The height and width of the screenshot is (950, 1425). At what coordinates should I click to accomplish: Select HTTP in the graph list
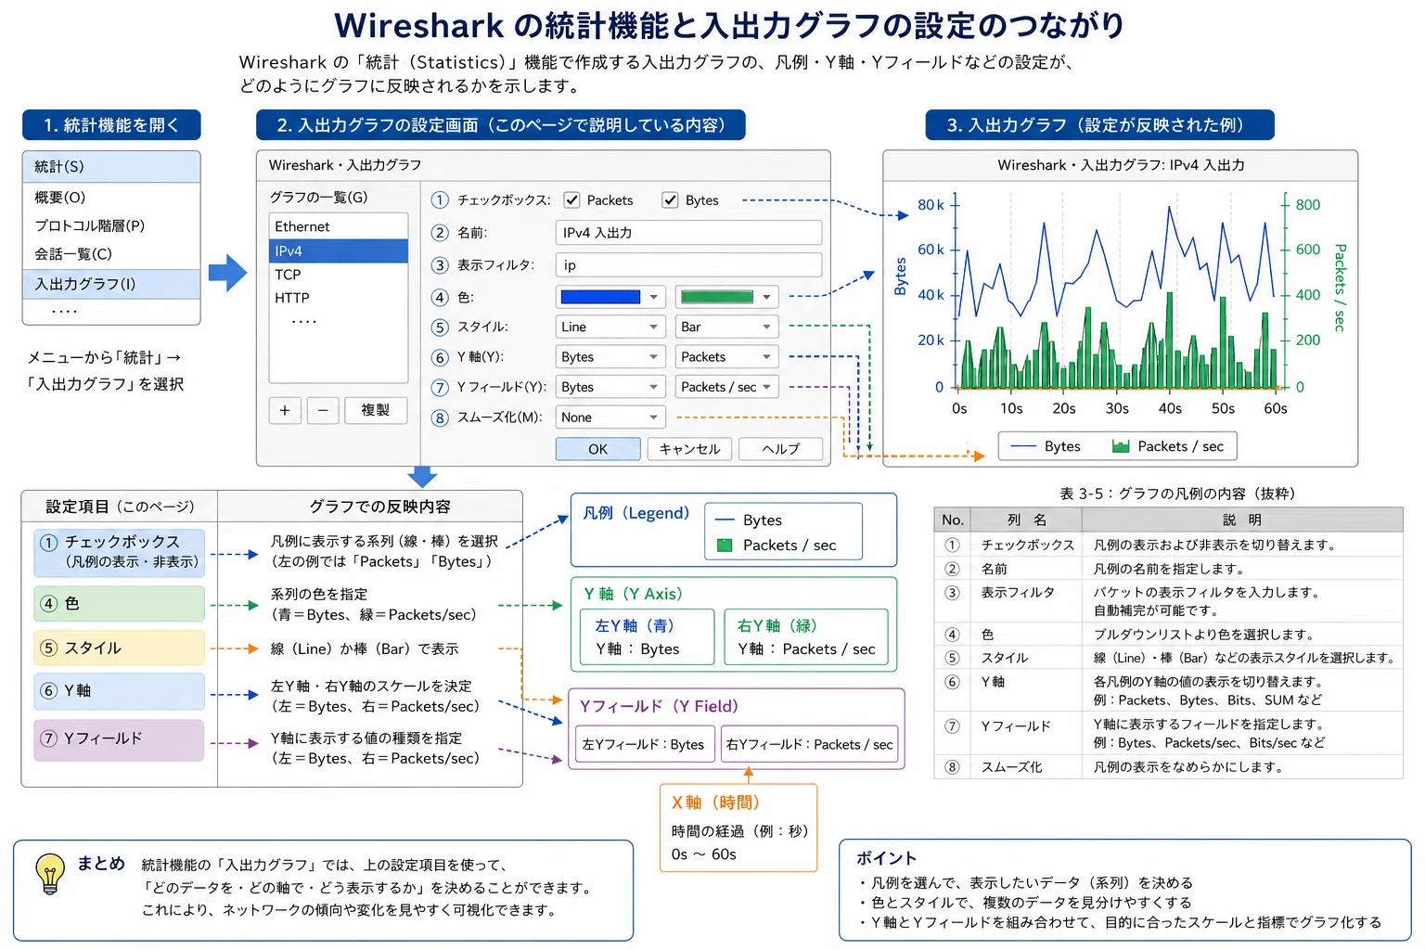[x=339, y=298]
